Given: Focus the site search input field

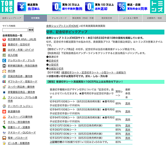Looking at the screenshot, I should [x=15, y=30].
